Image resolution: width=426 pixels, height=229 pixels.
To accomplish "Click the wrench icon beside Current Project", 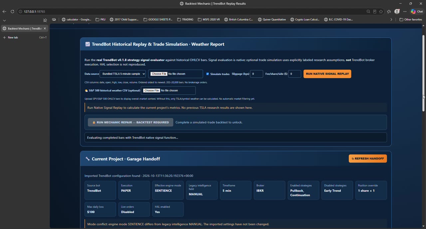I will point(88,159).
